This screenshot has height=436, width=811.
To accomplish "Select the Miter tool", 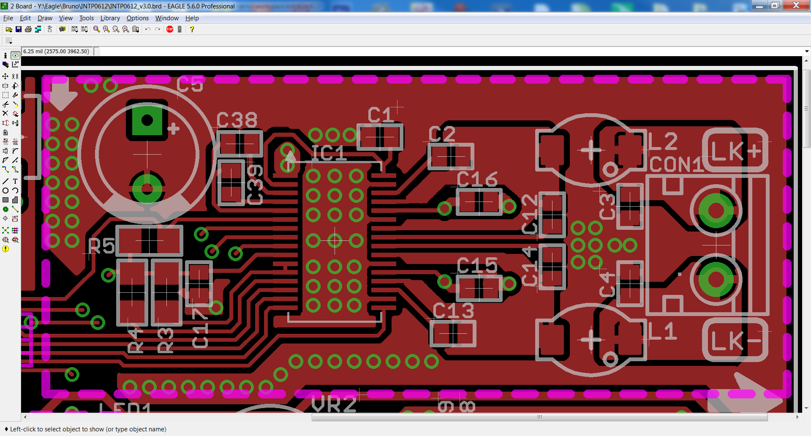I will pyautogui.click(x=15, y=151).
